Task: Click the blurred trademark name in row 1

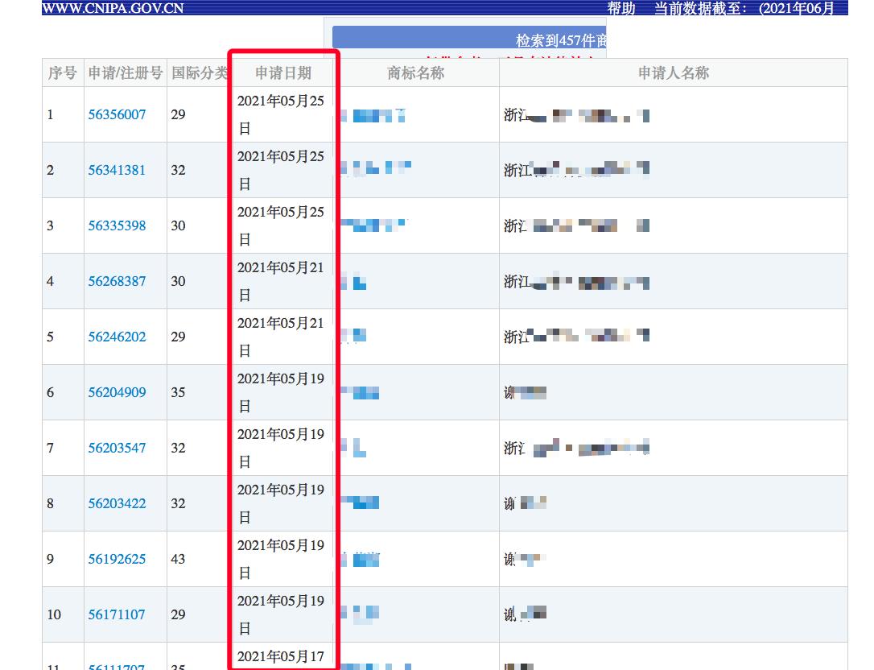Action: 373,115
